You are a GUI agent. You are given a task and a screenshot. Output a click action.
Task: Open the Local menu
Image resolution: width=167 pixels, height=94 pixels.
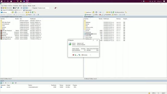tap(2, 6)
